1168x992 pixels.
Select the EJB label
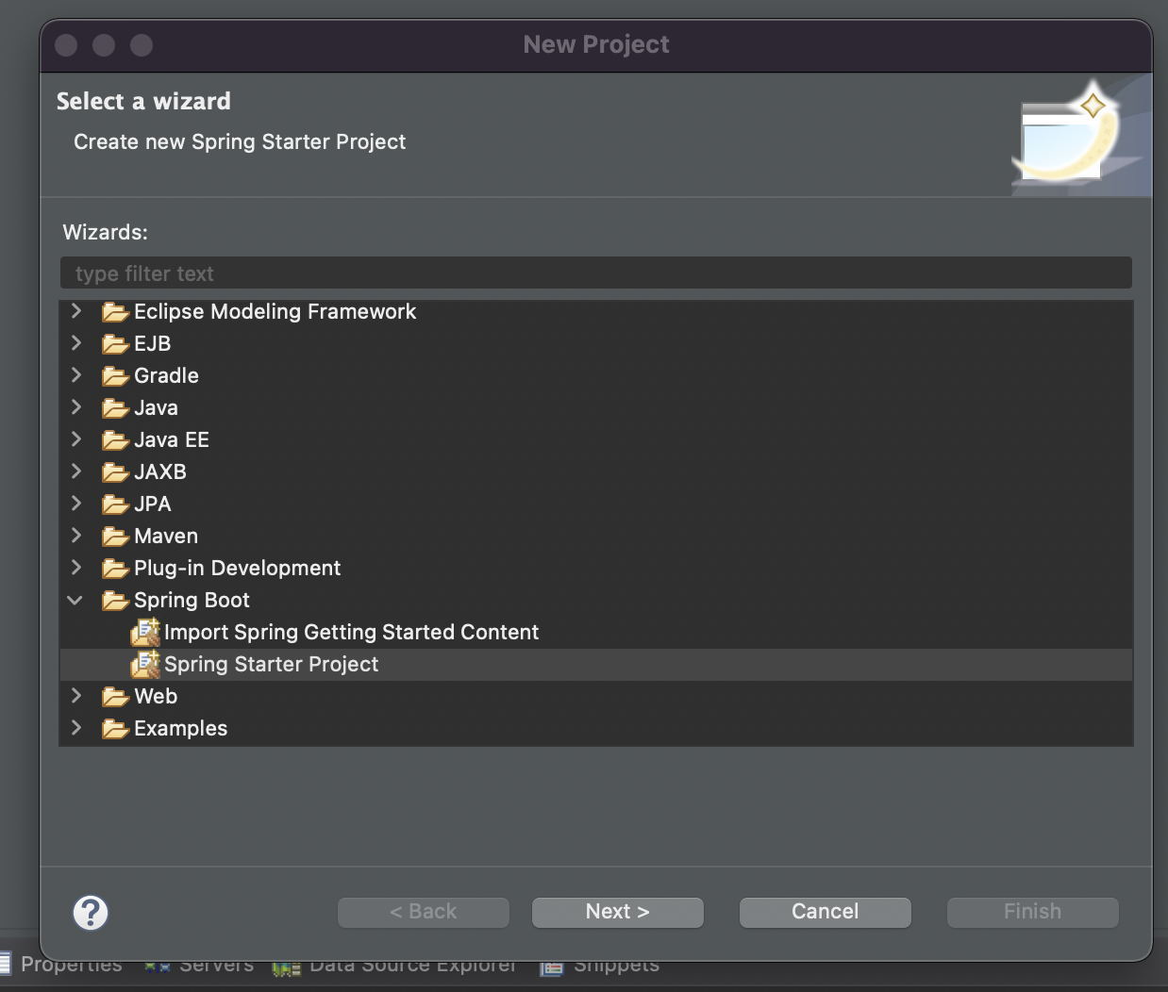152,344
